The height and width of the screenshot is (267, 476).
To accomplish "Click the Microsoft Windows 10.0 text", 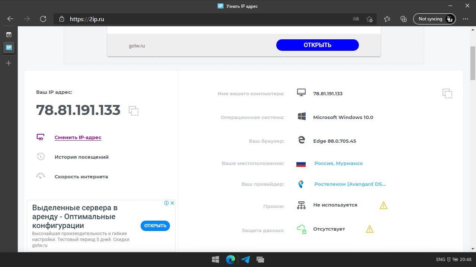I will 343,118.
